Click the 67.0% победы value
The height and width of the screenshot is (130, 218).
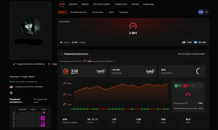[x=79, y=42]
